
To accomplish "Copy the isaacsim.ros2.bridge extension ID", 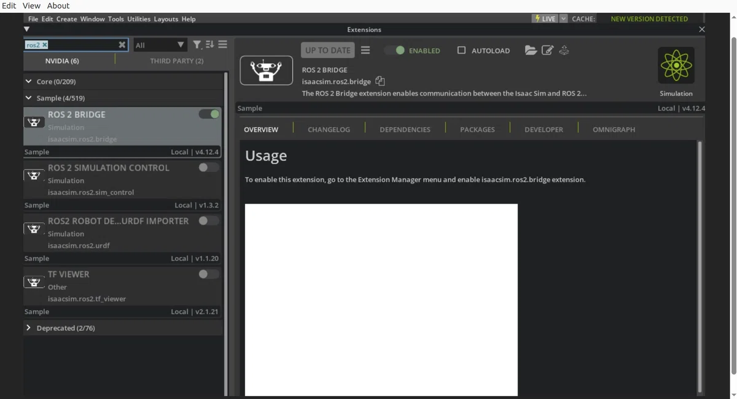I will (380, 81).
